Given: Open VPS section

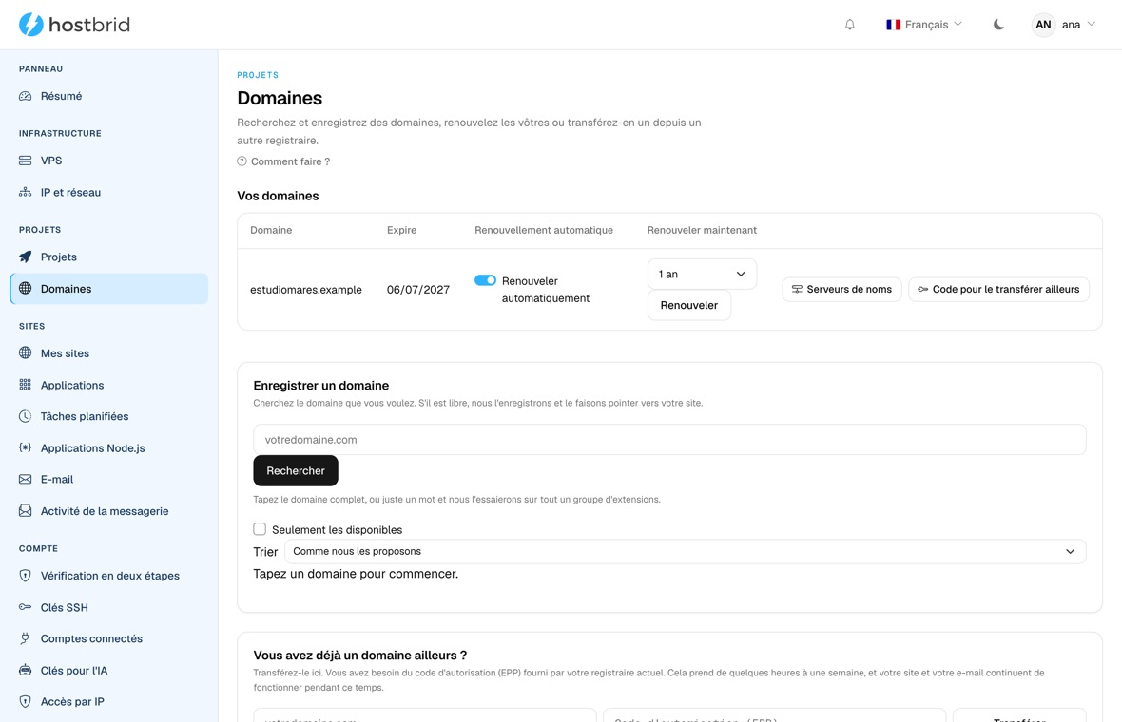Looking at the screenshot, I should tap(108, 161).
